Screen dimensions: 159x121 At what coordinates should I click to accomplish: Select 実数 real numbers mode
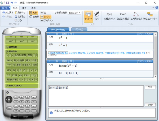(x=33, y=12)
